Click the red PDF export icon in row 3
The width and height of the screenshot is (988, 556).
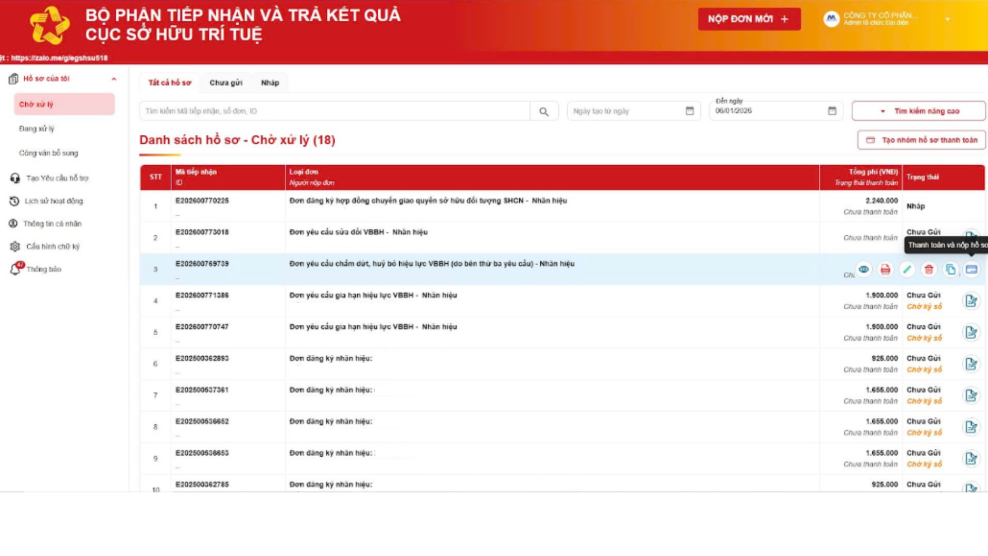pos(885,269)
